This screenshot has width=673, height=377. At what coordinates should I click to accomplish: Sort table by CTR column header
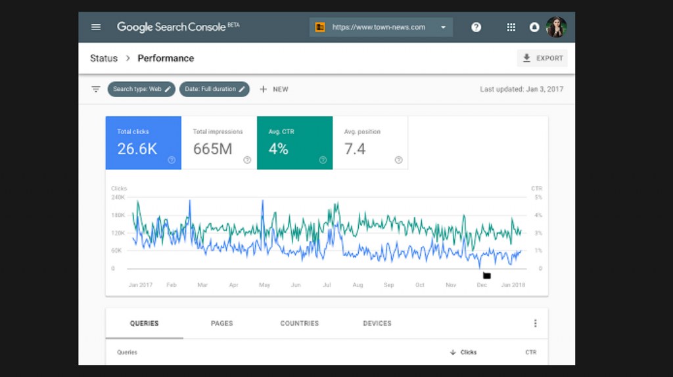[x=531, y=352]
